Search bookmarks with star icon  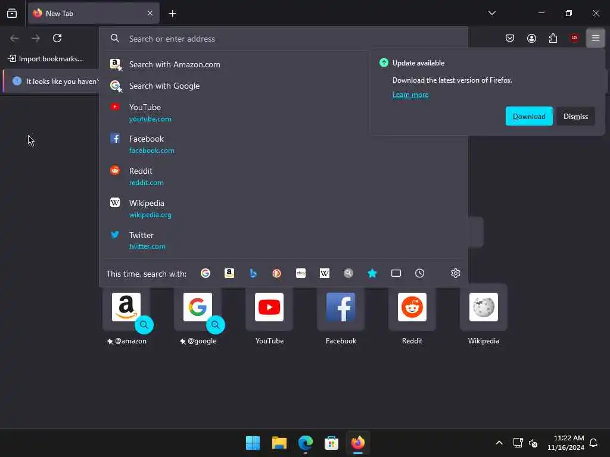coord(372,274)
